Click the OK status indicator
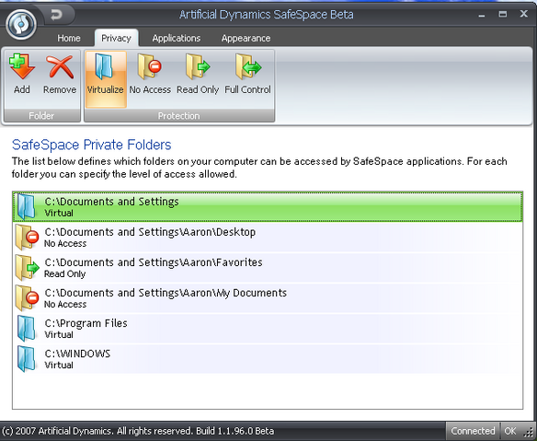 [x=510, y=431]
